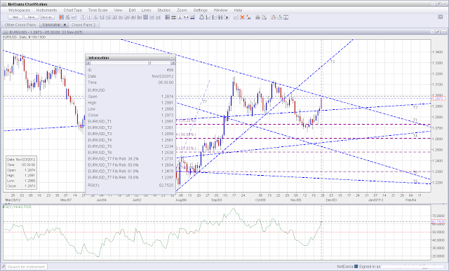
Task: Click the trend line drawing tool icon
Action: click(236, 17)
